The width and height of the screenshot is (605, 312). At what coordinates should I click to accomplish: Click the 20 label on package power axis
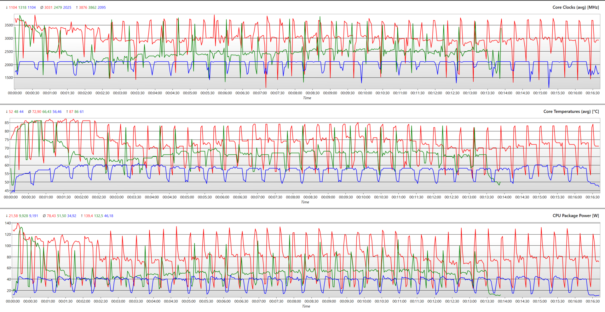point(9,291)
